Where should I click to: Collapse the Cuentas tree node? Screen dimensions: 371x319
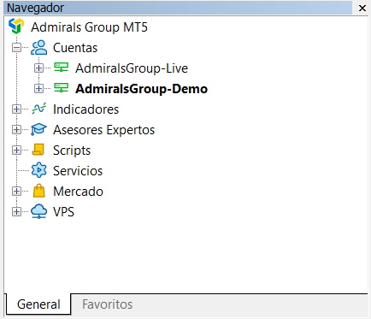pos(16,48)
